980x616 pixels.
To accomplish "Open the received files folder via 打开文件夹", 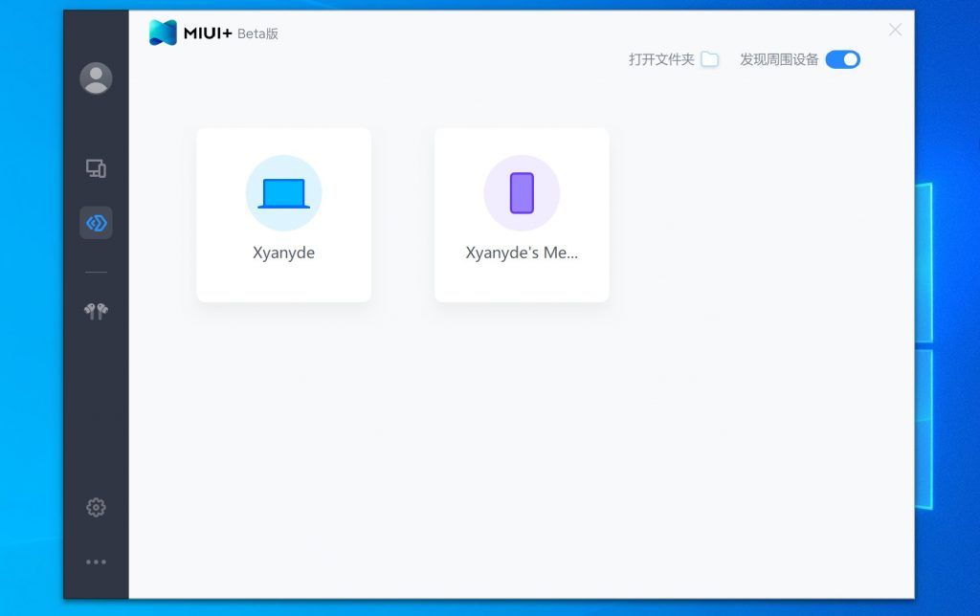I will pos(661,58).
